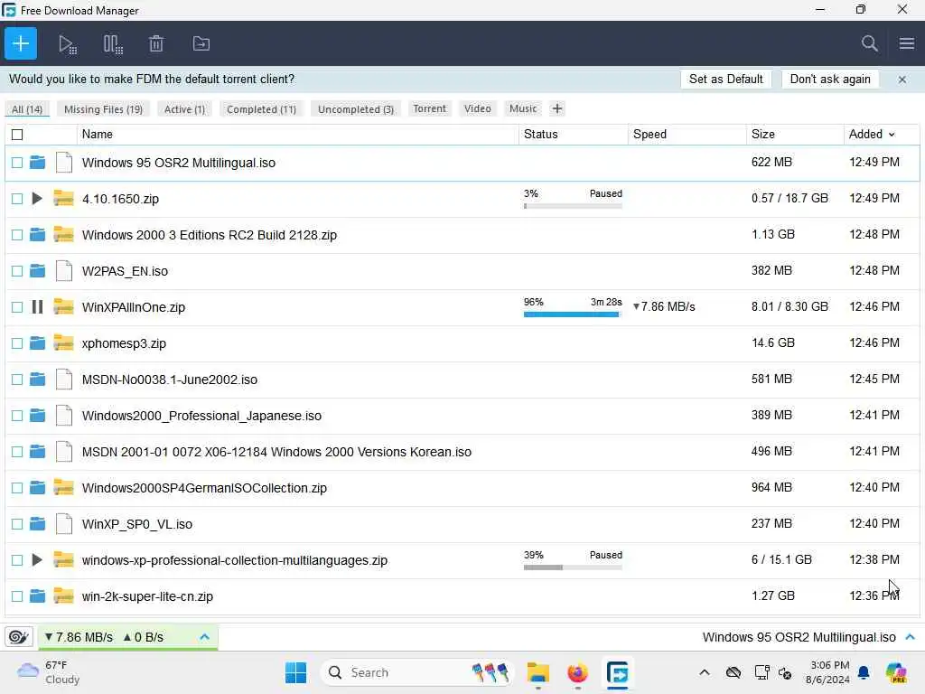Image resolution: width=925 pixels, height=694 pixels.
Task: Click the blue plus Add download button
Action: pyautogui.click(x=21, y=43)
